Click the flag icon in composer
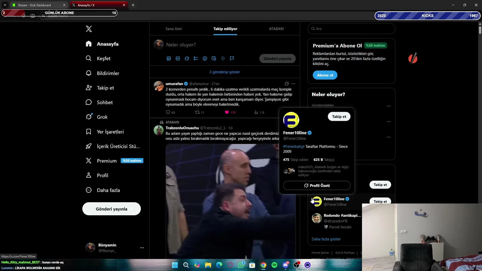Image resolution: width=482 pixels, height=271 pixels. (232, 59)
